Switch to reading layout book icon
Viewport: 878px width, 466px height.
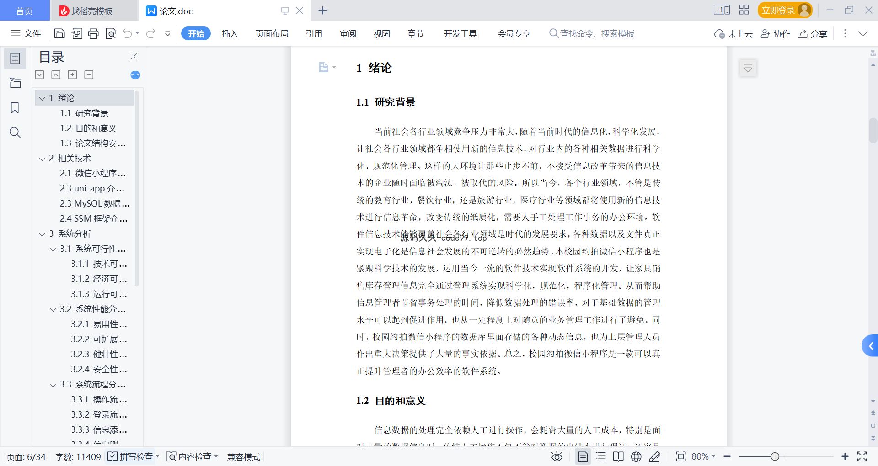pos(618,456)
